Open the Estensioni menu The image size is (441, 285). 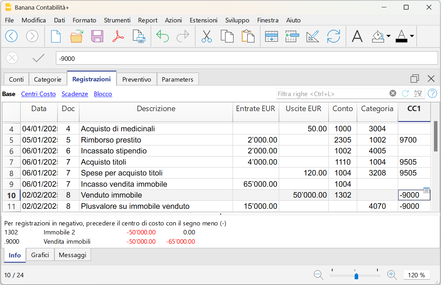(x=203, y=20)
